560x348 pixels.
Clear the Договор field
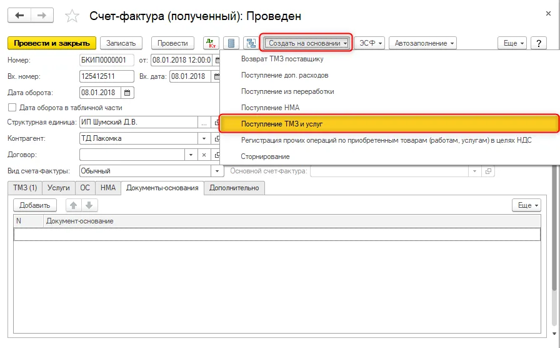coord(204,155)
